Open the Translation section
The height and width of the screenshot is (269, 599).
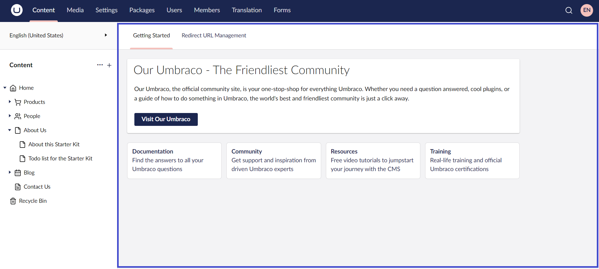click(x=247, y=10)
